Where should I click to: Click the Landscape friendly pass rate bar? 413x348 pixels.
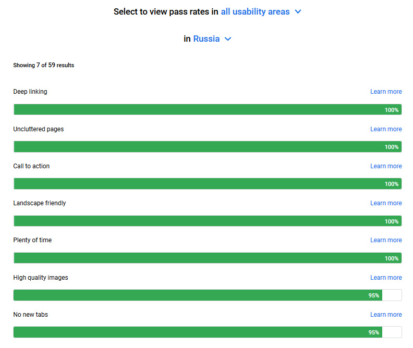click(x=208, y=221)
